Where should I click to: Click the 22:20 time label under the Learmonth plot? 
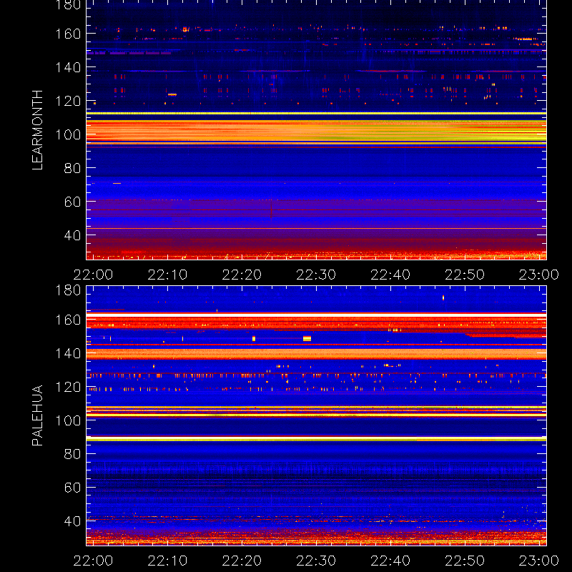[242, 275]
